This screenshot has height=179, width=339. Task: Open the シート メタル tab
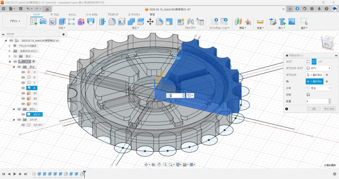[x=91, y=15]
